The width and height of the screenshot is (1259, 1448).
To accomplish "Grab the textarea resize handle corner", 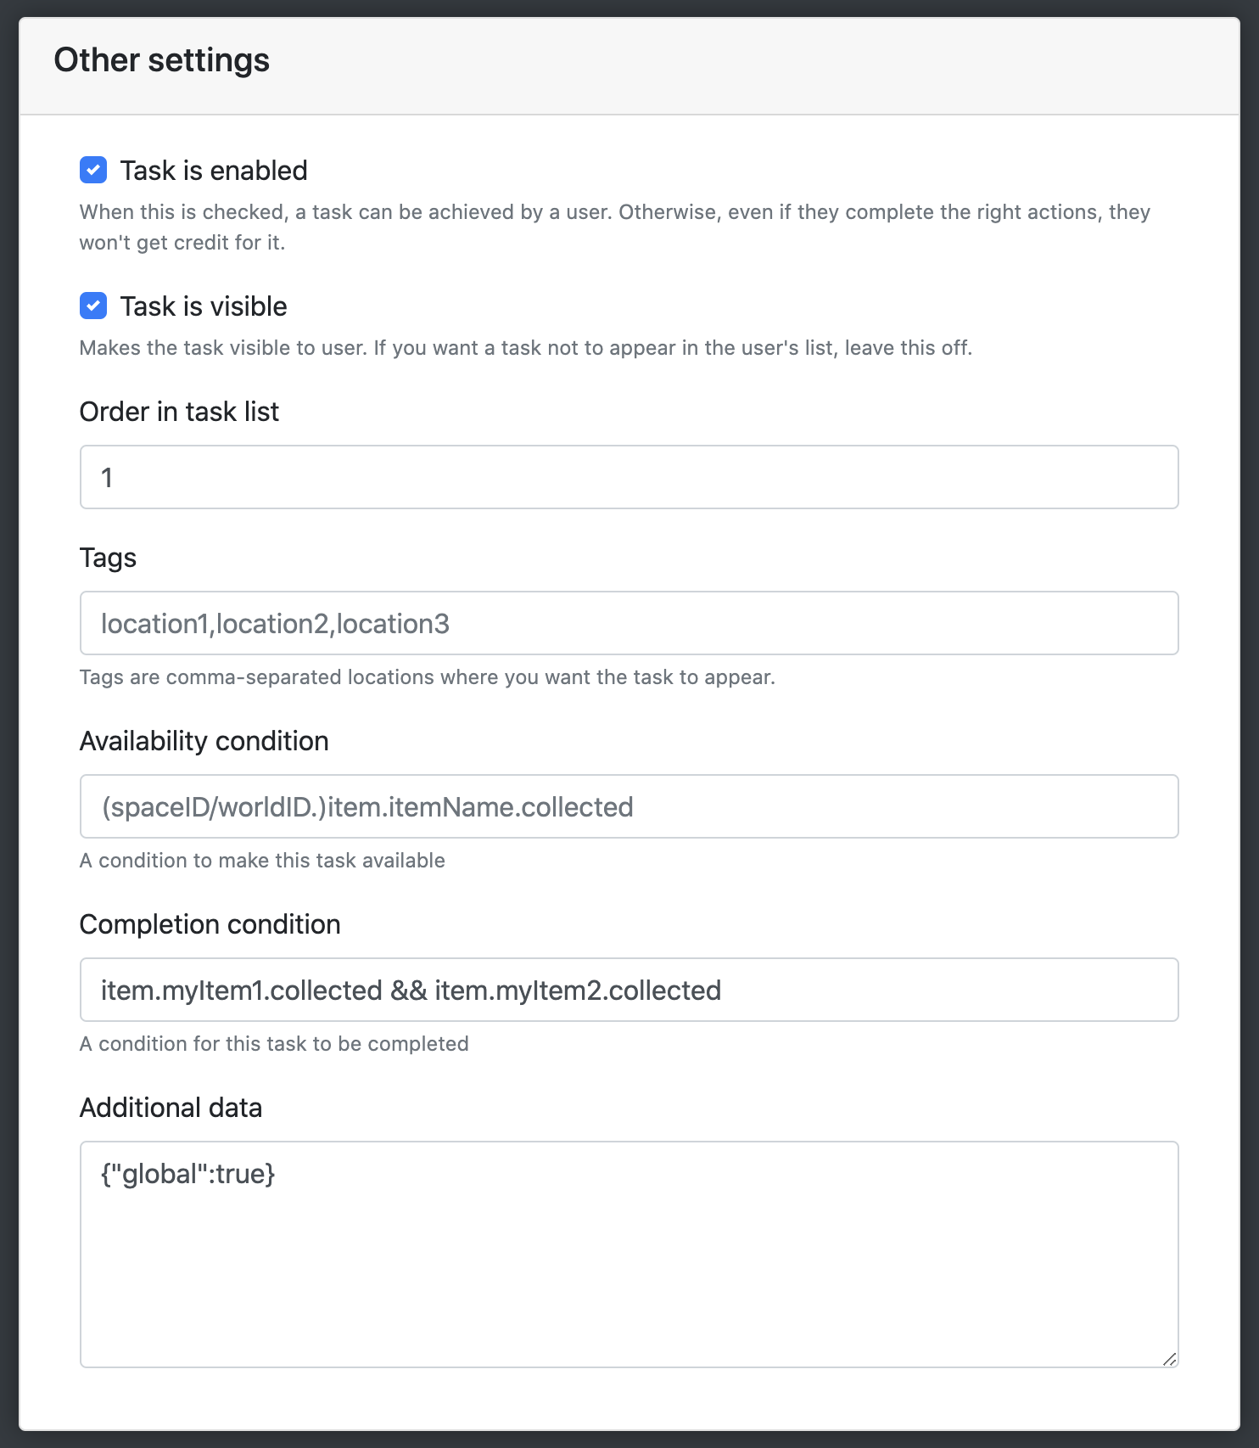I will 1169,1358.
